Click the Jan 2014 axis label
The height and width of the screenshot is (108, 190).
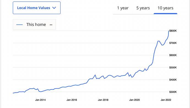(x=40, y=100)
